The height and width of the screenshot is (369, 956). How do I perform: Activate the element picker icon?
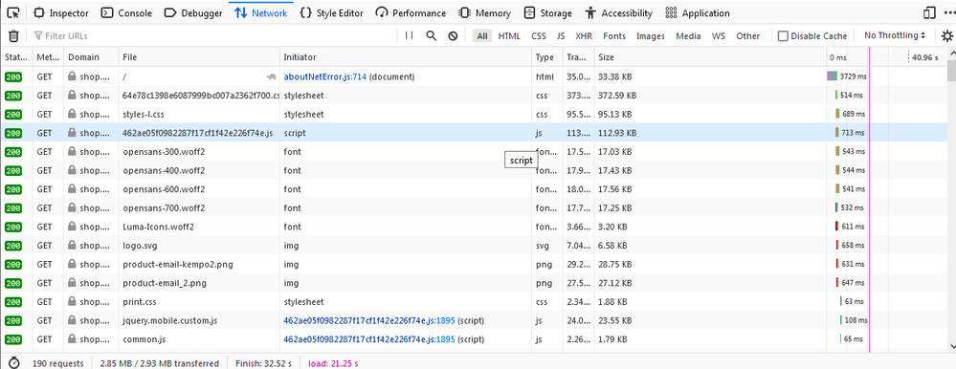(12, 12)
